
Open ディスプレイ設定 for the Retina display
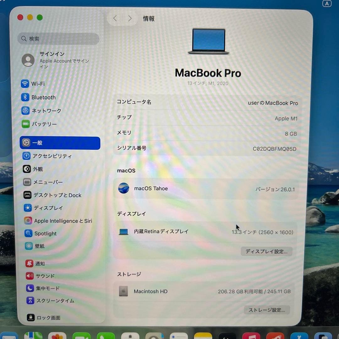[x=266, y=251]
